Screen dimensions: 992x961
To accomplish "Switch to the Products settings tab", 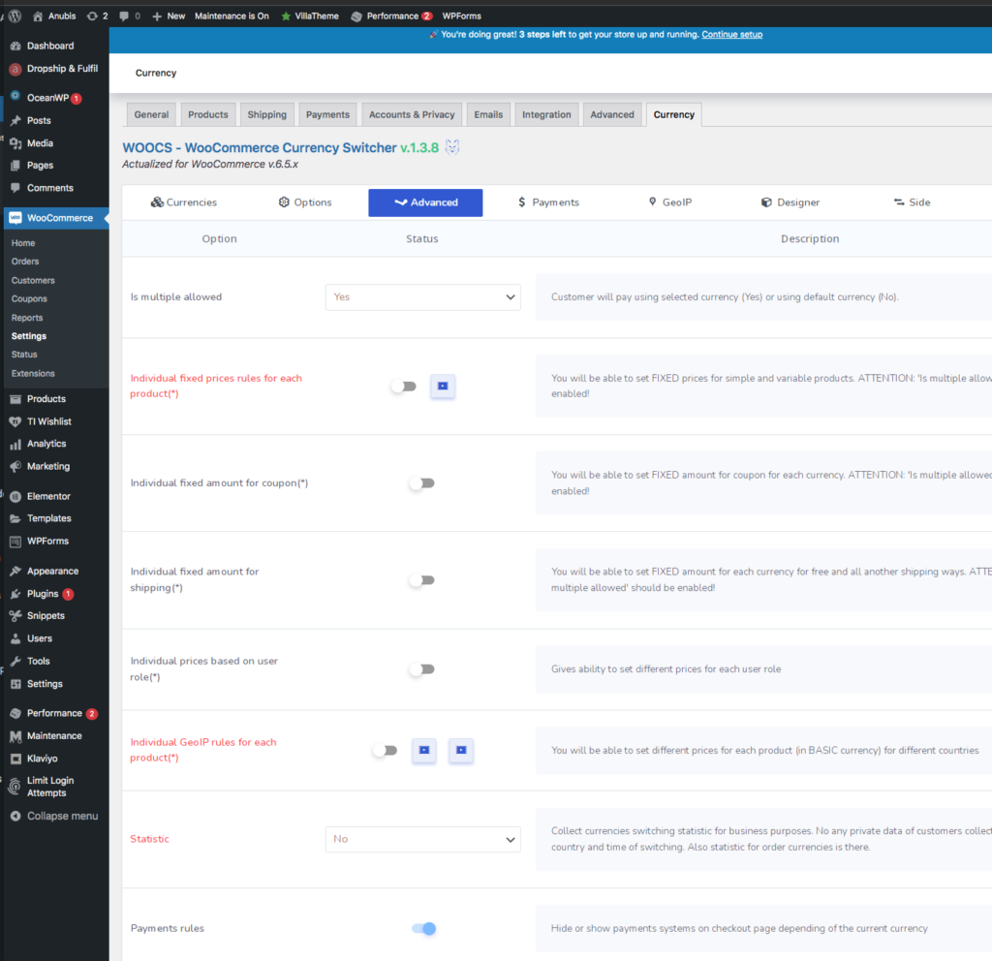I will (x=208, y=114).
